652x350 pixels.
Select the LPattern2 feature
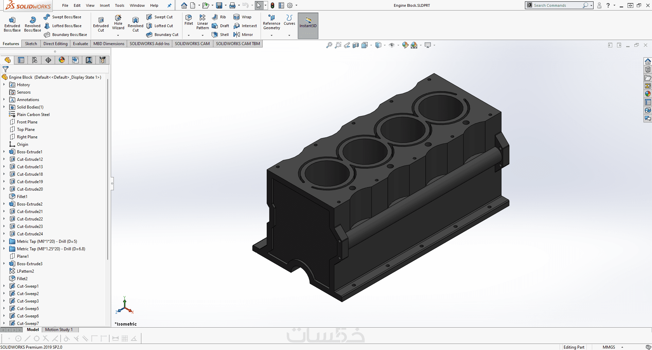[x=25, y=271]
